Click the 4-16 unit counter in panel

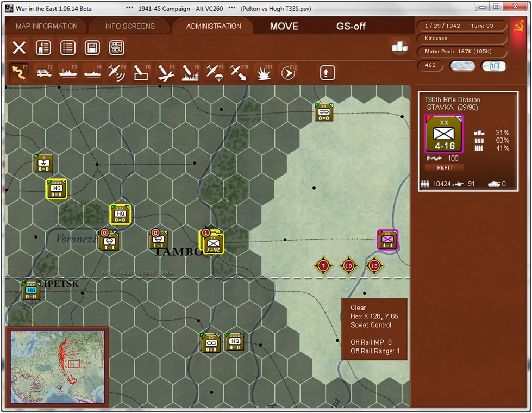[444, 134]
